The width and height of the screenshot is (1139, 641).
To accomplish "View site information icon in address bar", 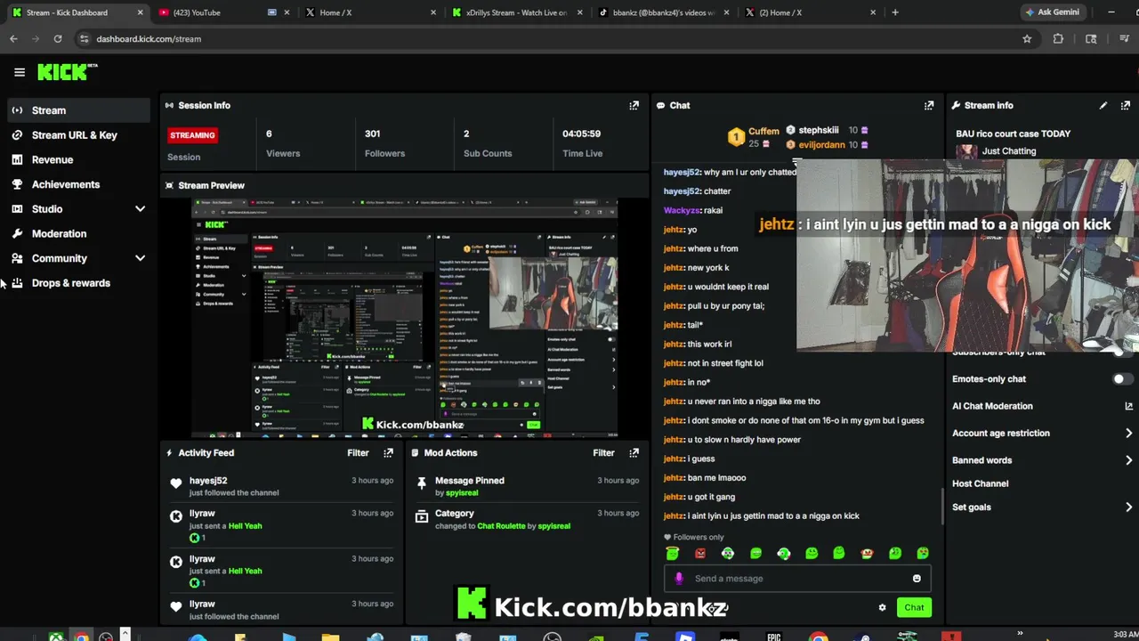I will (84, 38).
